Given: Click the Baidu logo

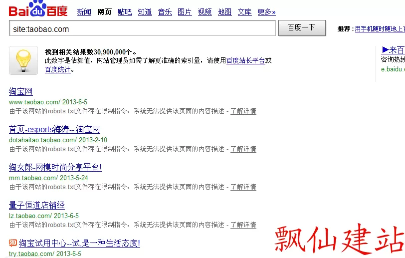Looking at the screenshot, I should pos(38,9).
